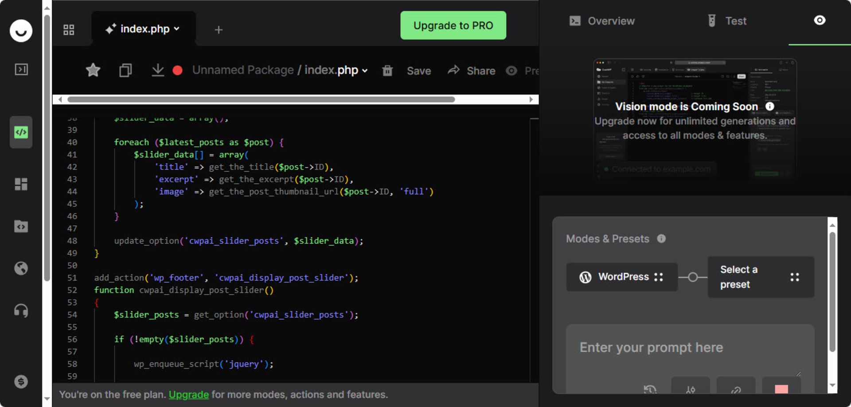Click the Modes & Presets info icon
The height and width of the screenshot is (407, 851).
click(x=661, y=238)
